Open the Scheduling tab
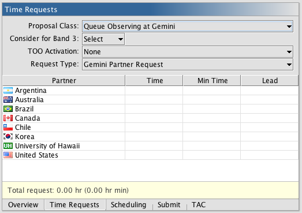302x213 pixels. 128,204
